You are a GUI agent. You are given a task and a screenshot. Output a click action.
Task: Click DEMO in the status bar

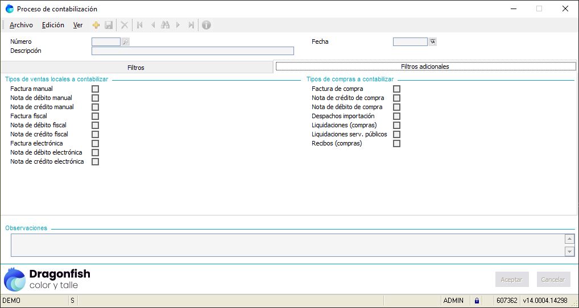point(11,301)
